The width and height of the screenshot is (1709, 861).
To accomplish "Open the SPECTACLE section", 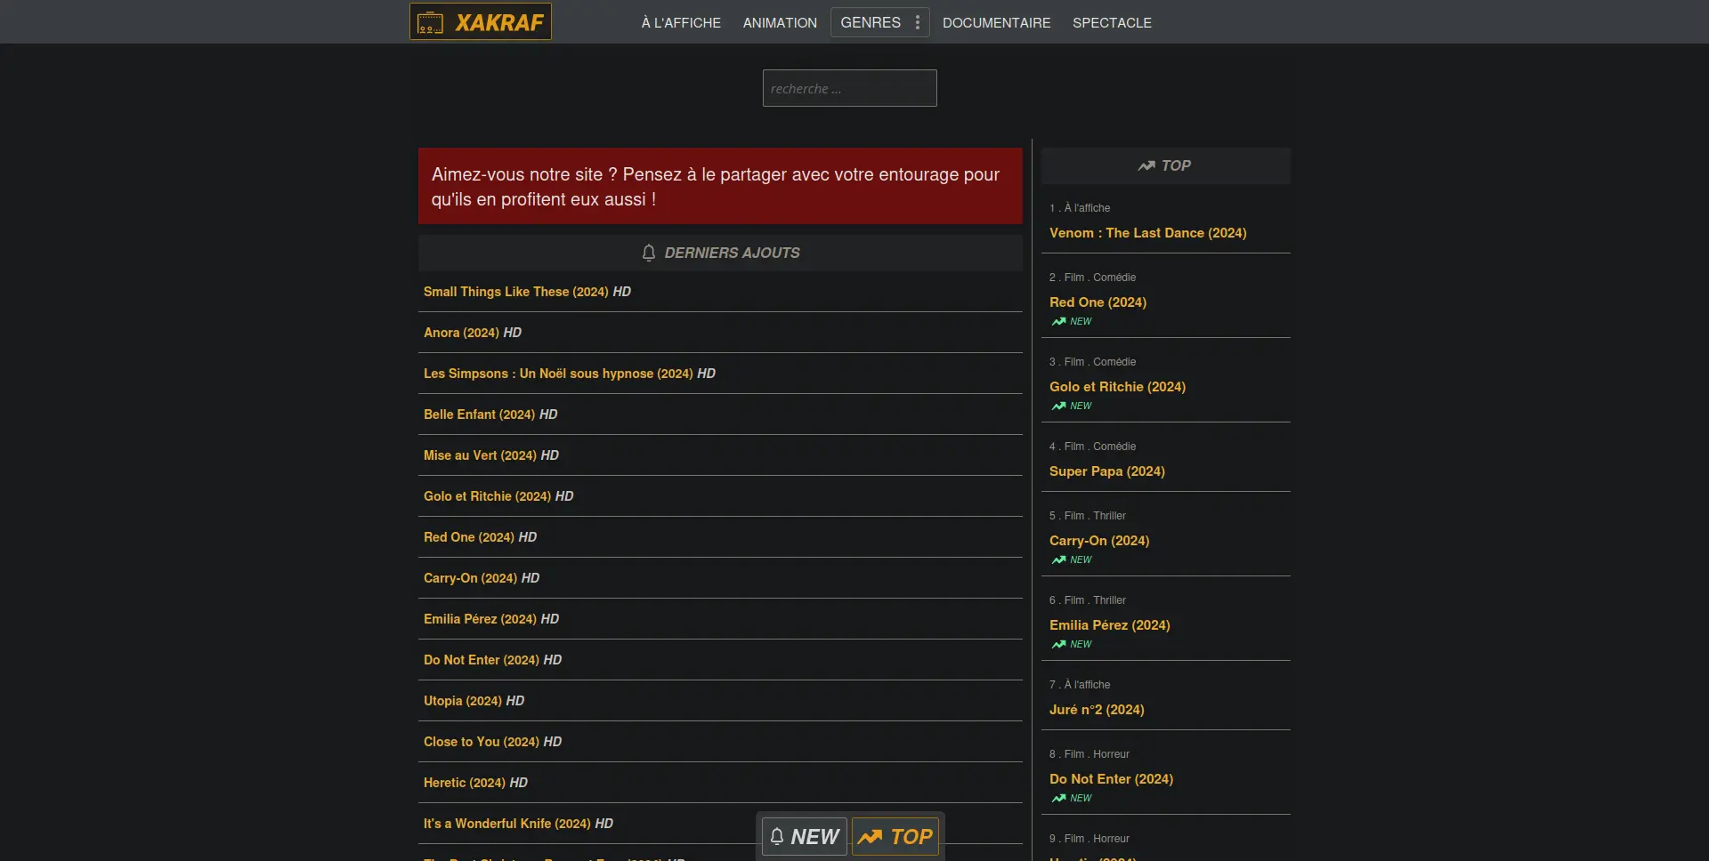I will tap(1112, 22).
